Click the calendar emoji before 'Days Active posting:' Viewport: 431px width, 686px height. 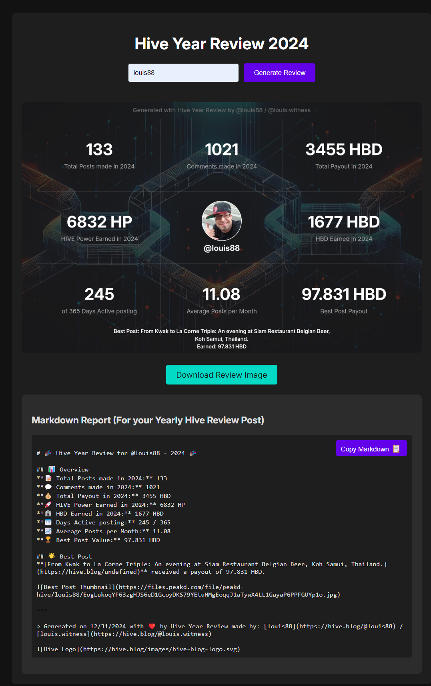[48, 522]
